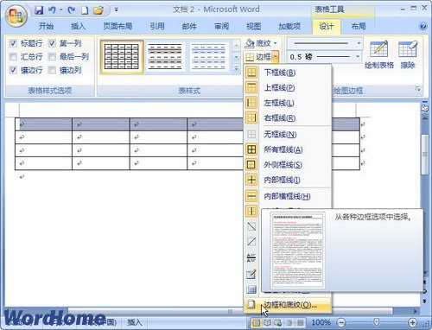Select third light blue table style

point(209,57)
